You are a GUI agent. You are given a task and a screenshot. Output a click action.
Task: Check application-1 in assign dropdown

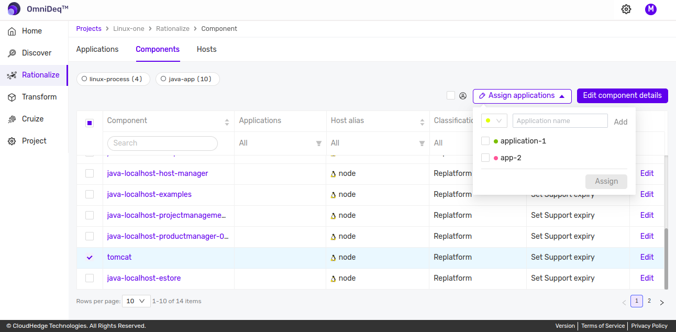click(x=485, y=141)
